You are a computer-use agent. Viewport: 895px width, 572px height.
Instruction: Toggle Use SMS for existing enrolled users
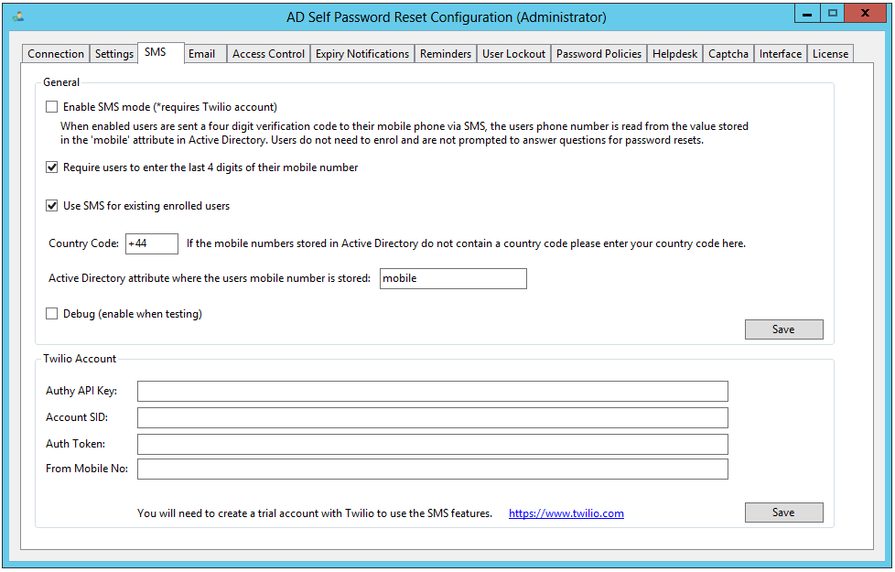coord(52,206)
